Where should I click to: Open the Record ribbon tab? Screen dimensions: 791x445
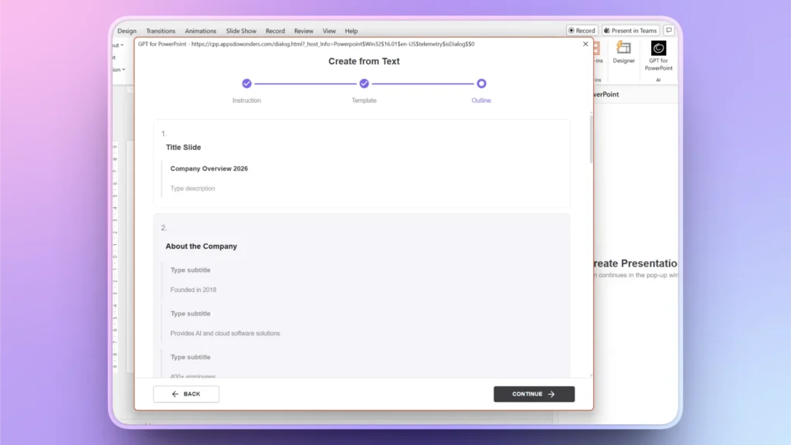[275, 31]
